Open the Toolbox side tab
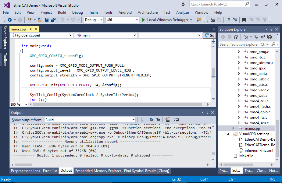This screenshot has width=282, height=183. [5, 59]
